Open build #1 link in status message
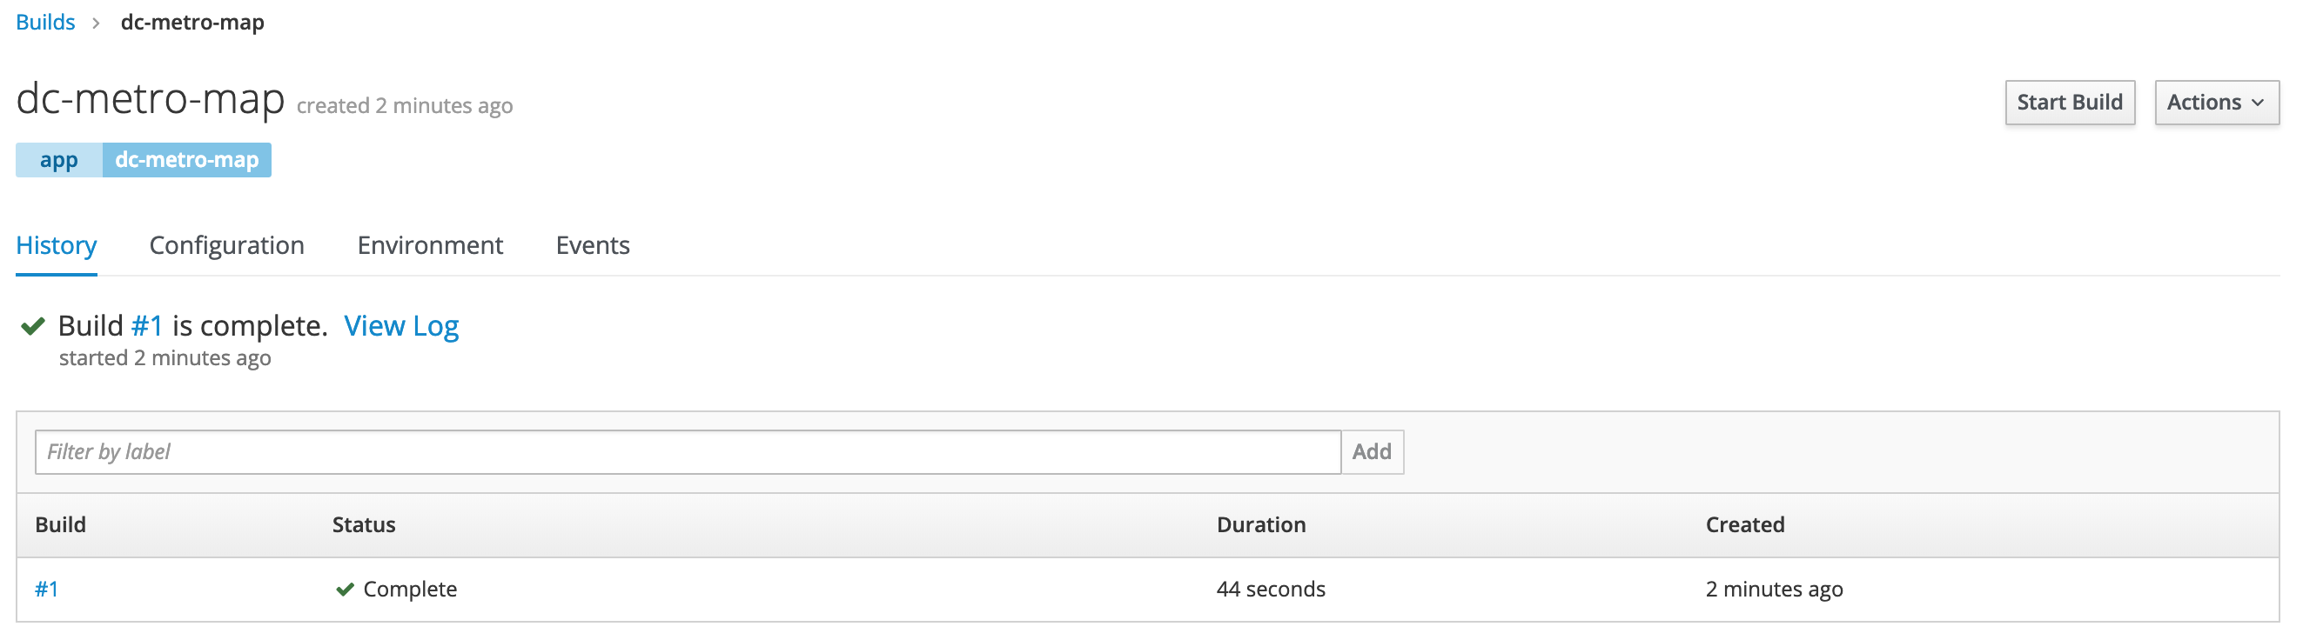2303x640 pixels. [x=147, y=327]
